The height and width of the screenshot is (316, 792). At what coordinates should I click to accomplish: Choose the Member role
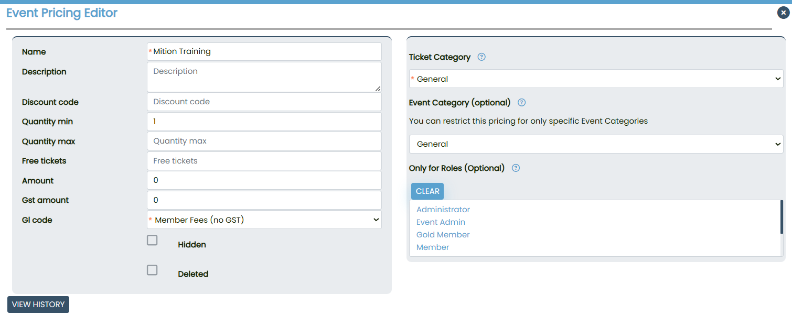(433, 247)
